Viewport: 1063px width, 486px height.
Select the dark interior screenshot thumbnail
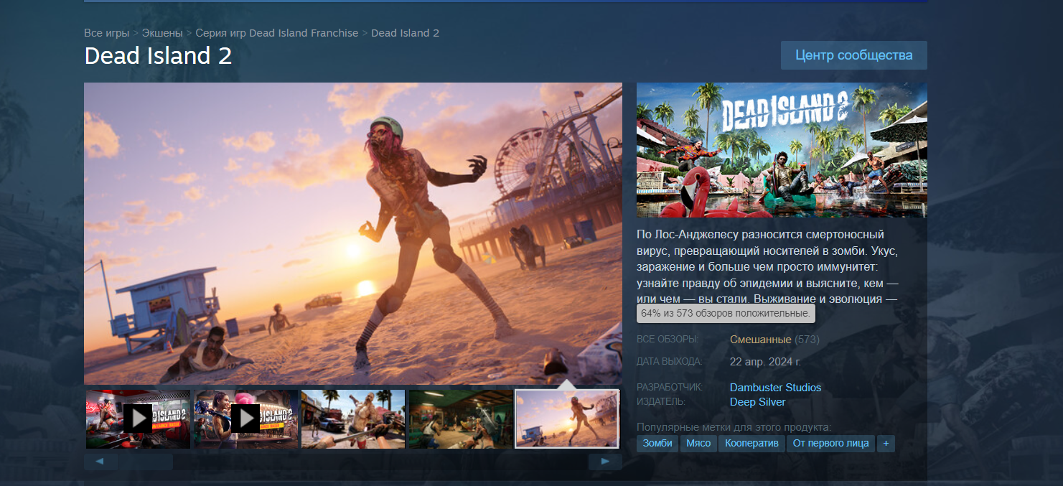pos(461,419)
